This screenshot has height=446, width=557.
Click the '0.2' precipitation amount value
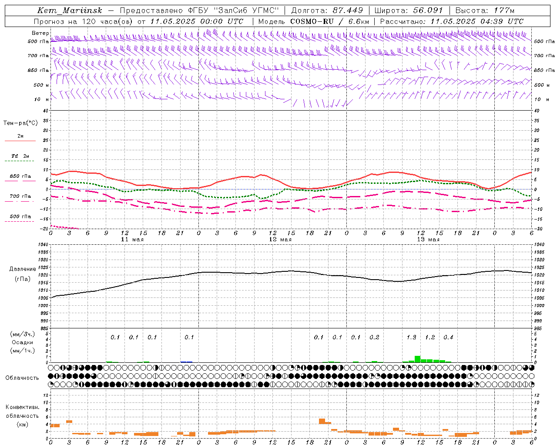(374, 337)
